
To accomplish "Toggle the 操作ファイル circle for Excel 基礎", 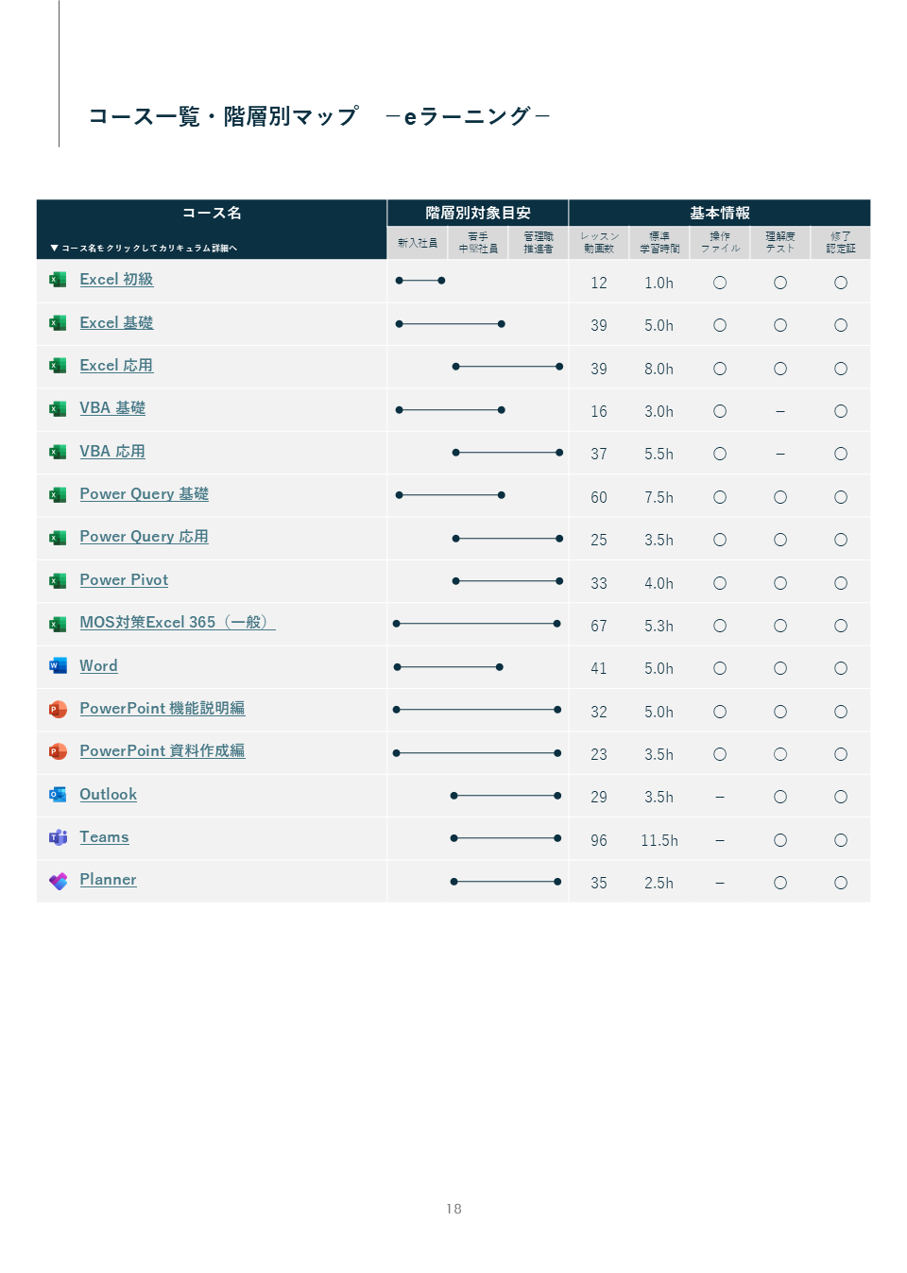I will click(x=720, y=324).
